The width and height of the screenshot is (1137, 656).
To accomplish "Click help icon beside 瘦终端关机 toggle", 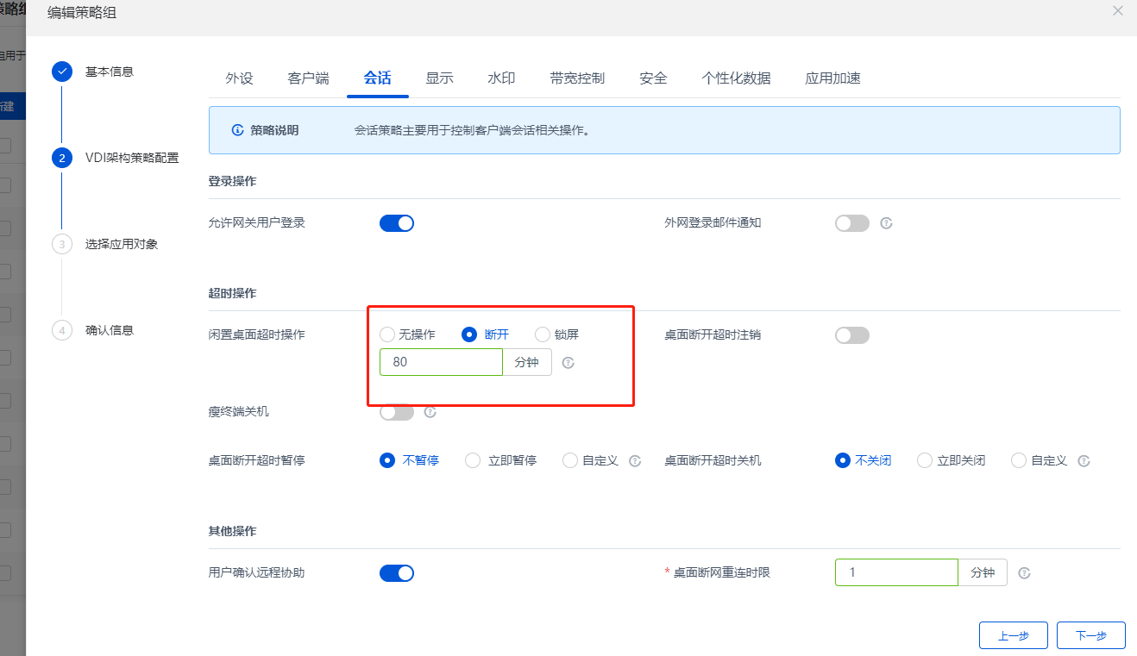I will point(430,412).
